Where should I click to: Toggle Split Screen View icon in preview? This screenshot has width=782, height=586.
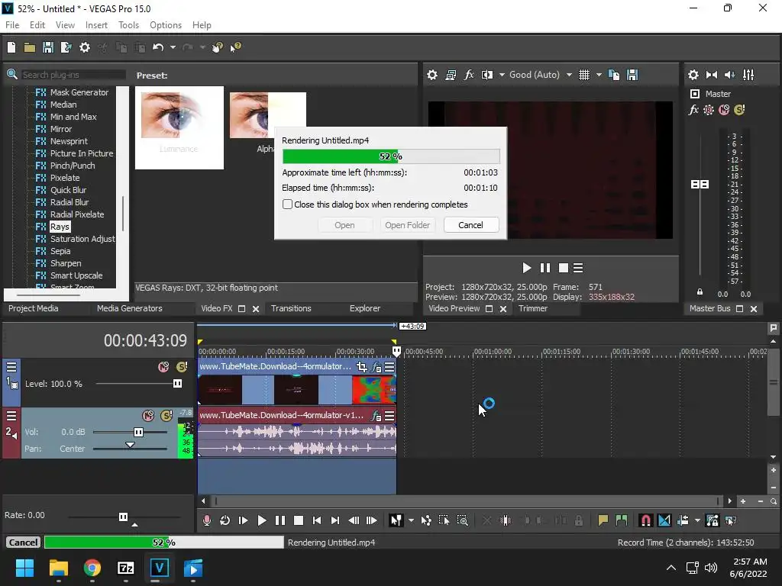[x=487, y=75]
